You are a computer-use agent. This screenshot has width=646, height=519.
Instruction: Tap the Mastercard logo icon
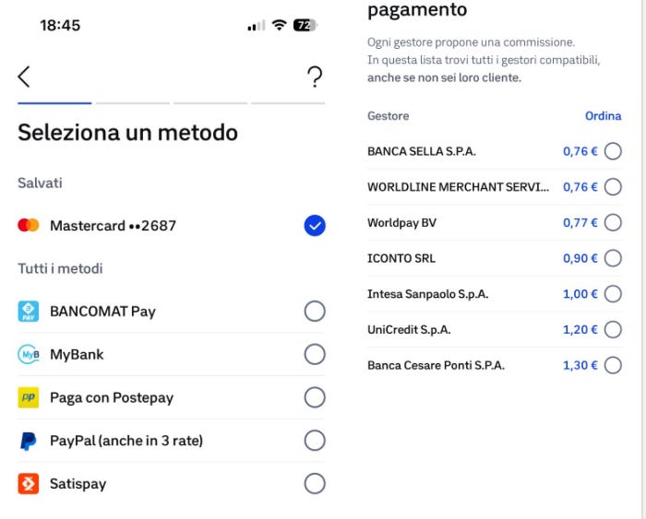tap(28, 225)
